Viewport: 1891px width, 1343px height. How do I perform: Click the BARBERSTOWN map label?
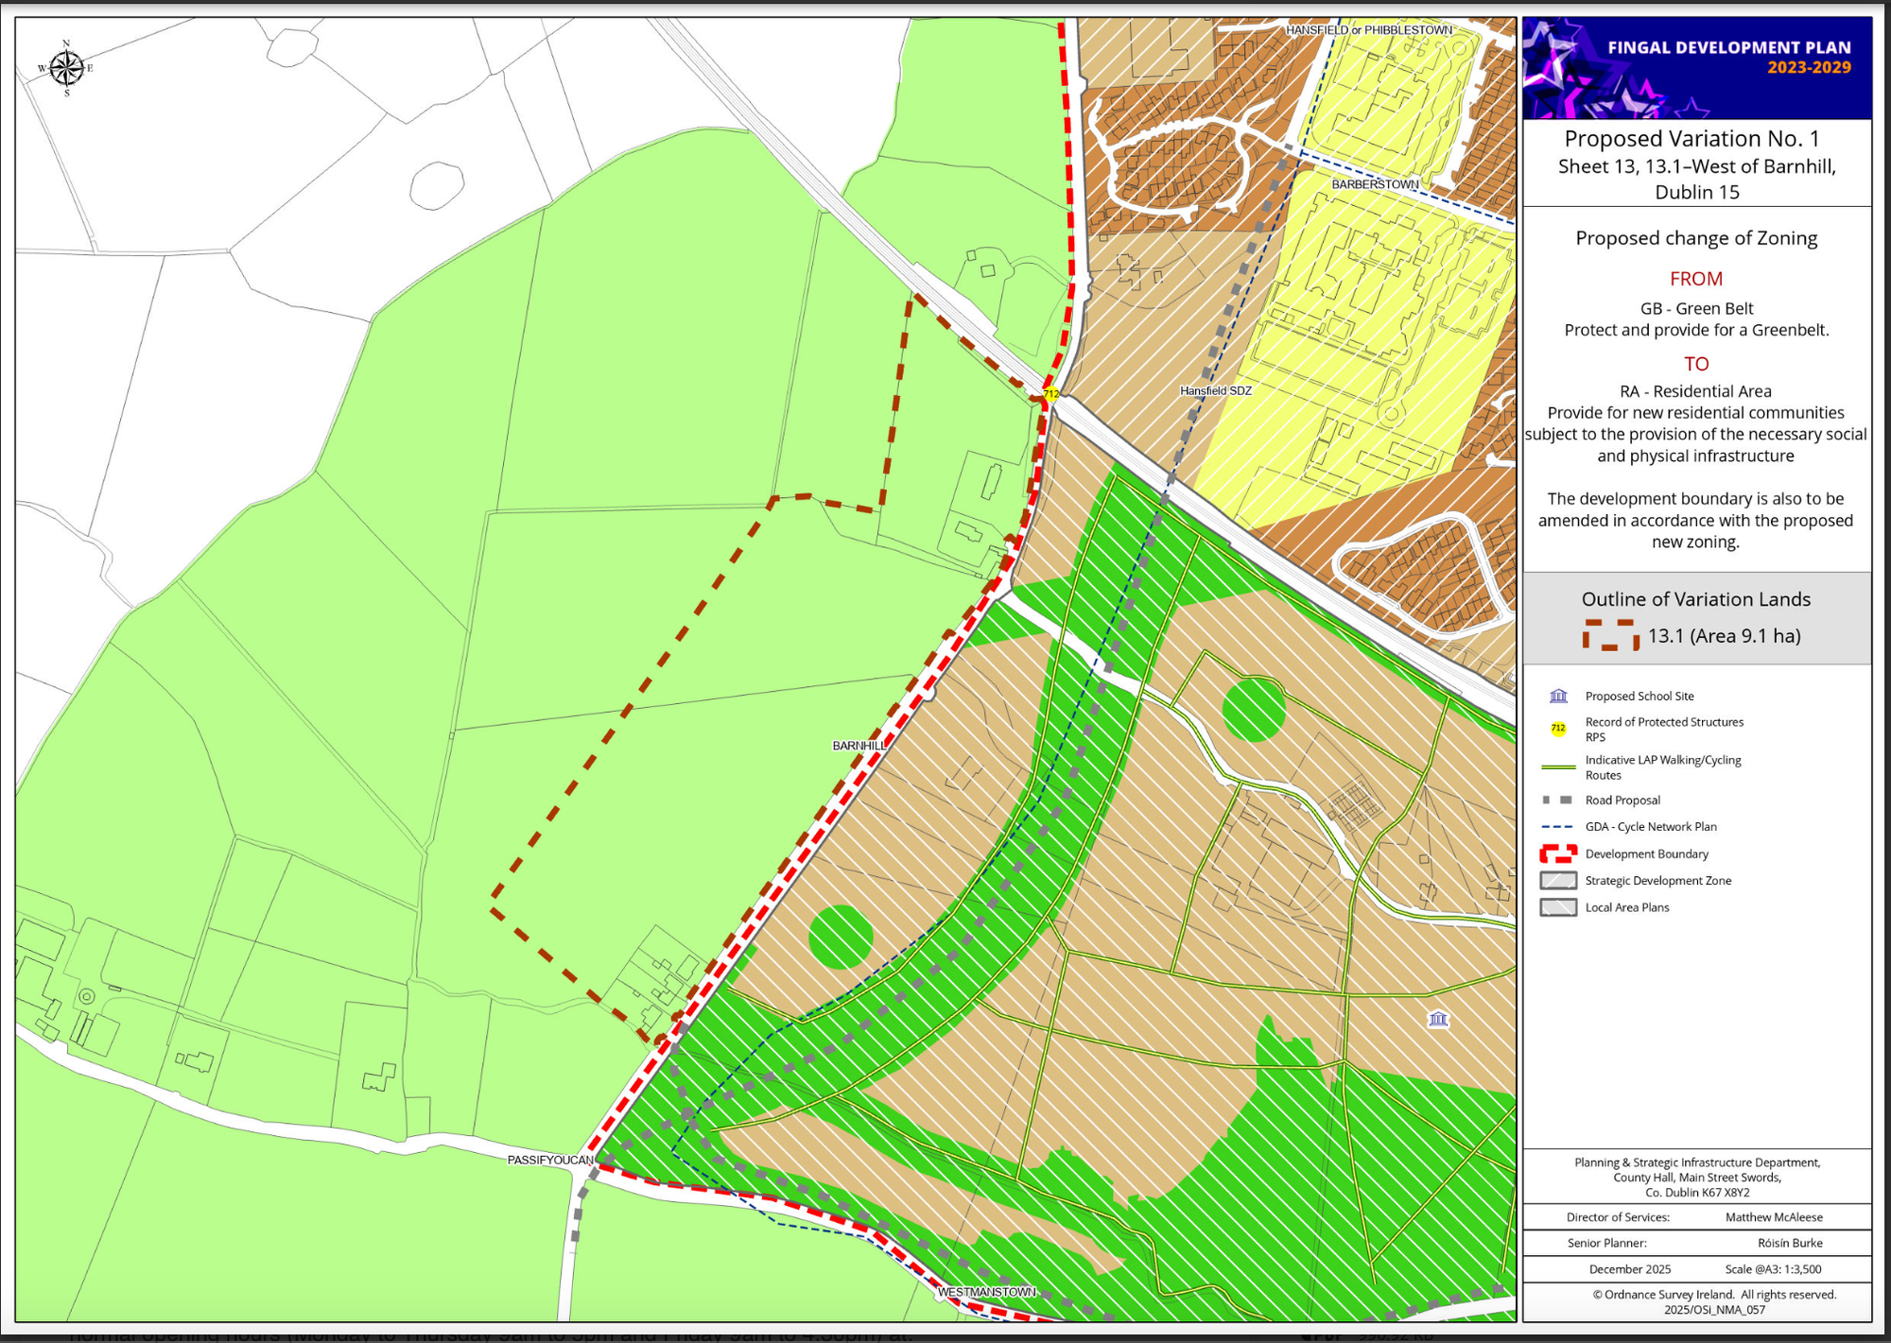point(1375,184)
